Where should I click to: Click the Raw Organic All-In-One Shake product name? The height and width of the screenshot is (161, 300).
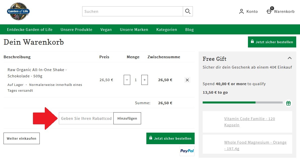[x=37, y=73]
